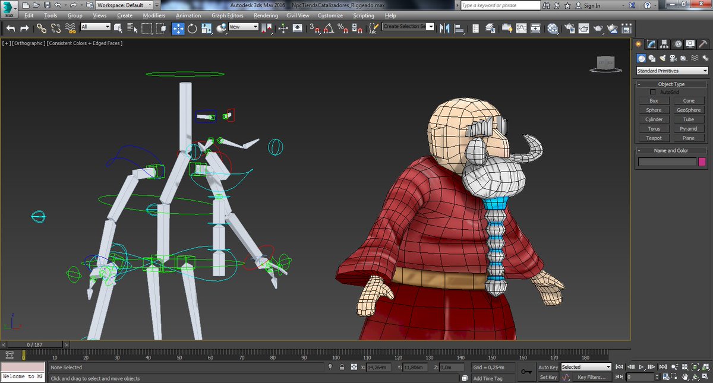Open the Standard Primitives dropdown
The image size is (713, 383).
pyautogui.click(x=672, y=71)
